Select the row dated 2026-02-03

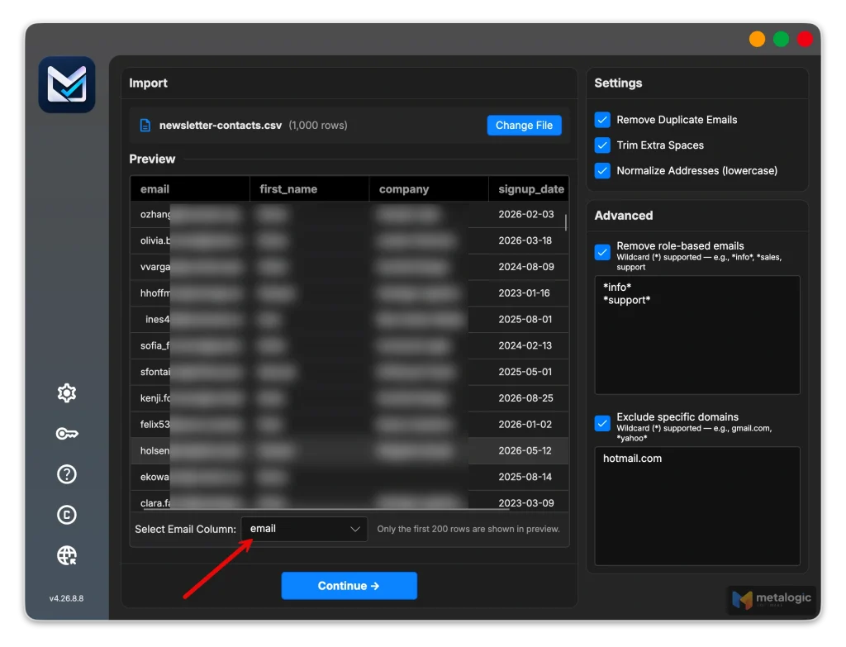click(349, 214)
